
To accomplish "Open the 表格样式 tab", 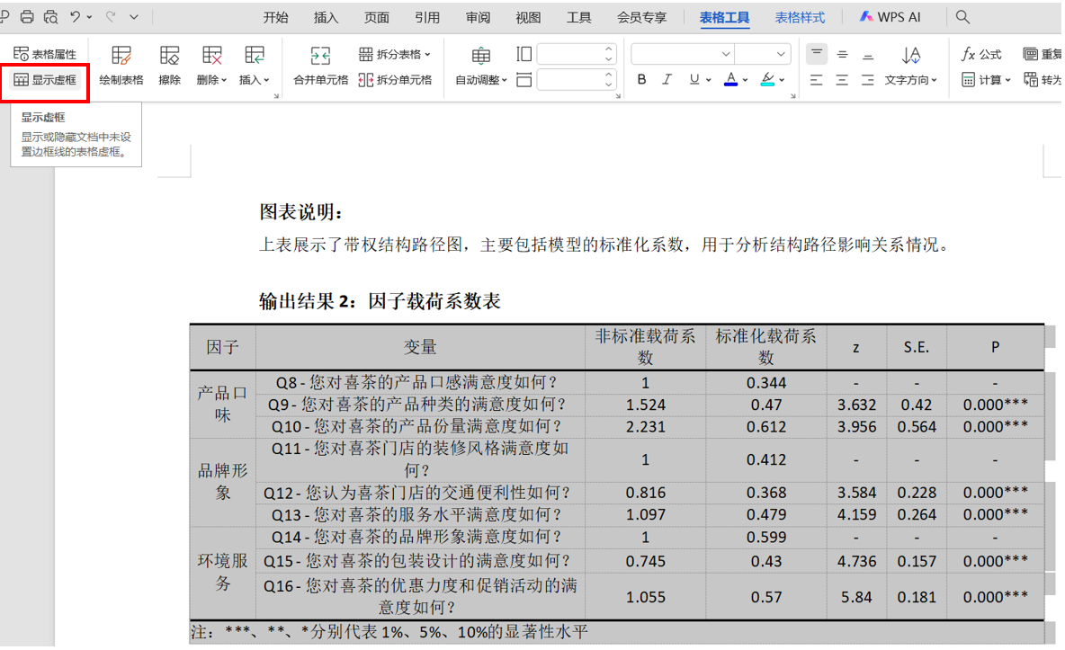I will 800,18.
